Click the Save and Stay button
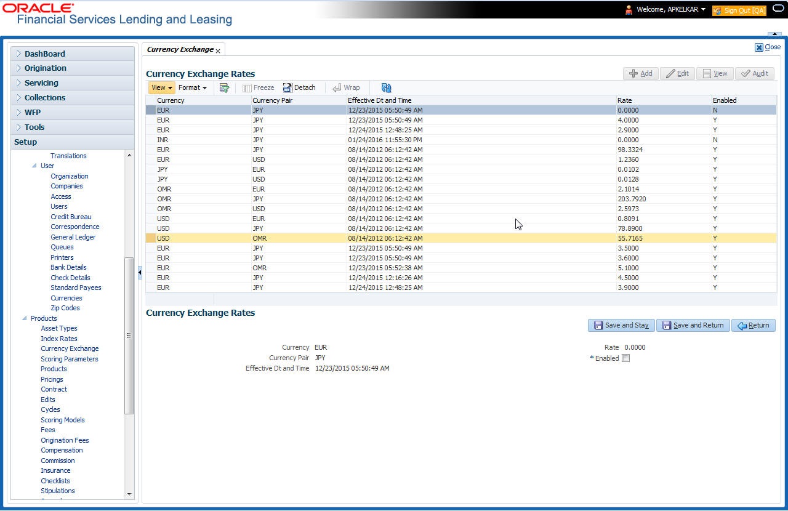788x511 pixels. [621, 325]
